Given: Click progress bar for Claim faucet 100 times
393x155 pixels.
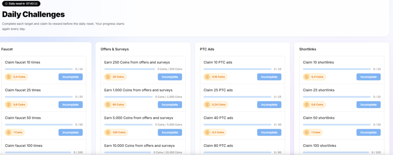Looking at the screenshot, I should 38,152.
